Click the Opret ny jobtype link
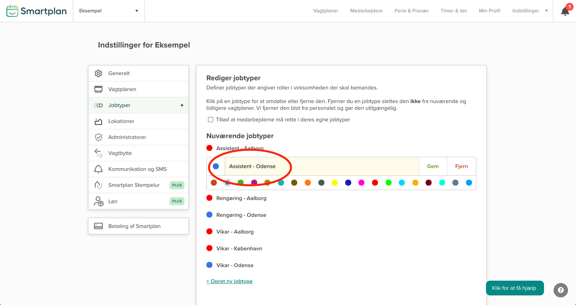Screen dimensions: 576x305 pos(229,281)
